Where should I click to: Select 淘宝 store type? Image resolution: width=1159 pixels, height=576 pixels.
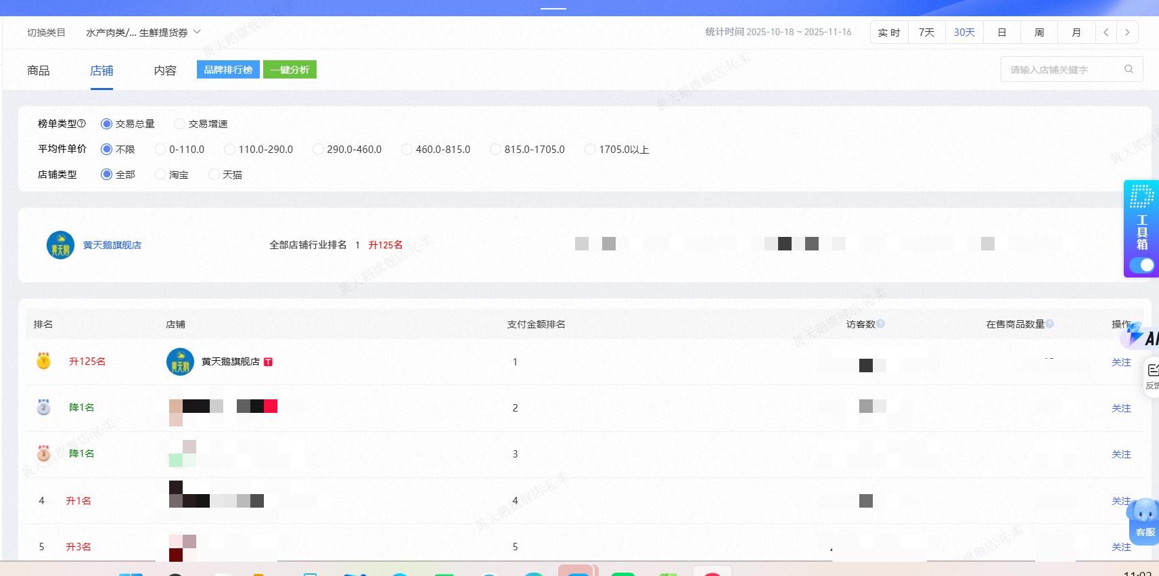pyautogui.click(x=160, y=175)
